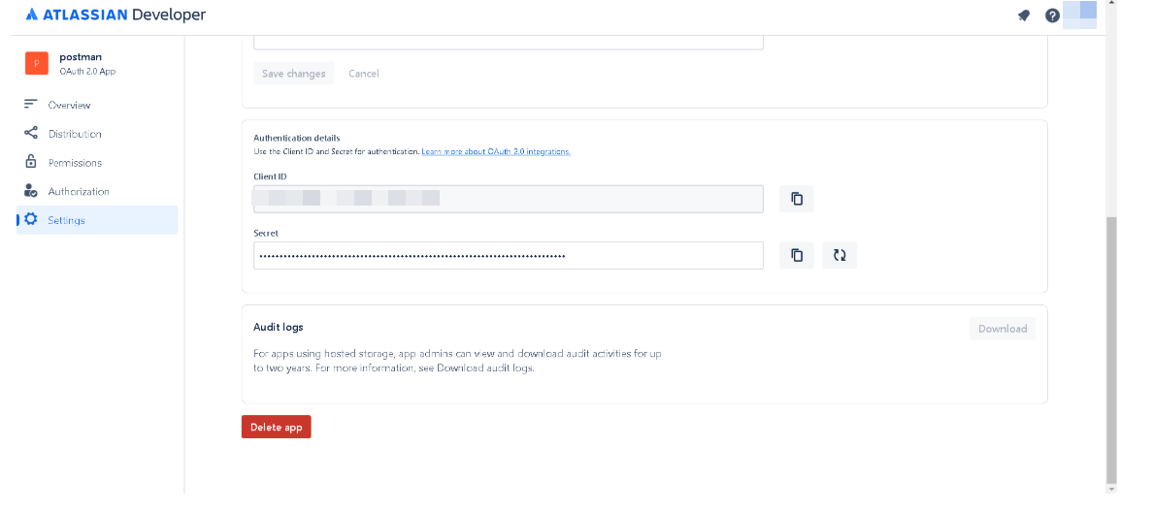Viewport: 1153px width, 511px height.
Task: Click Cancel next to Save changes
Action: [364, 74]
